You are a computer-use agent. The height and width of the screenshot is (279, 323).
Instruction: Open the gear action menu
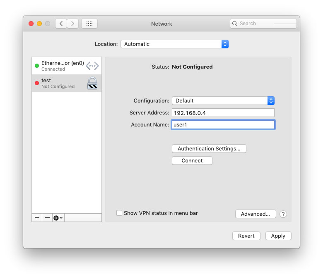coord(58,217)
